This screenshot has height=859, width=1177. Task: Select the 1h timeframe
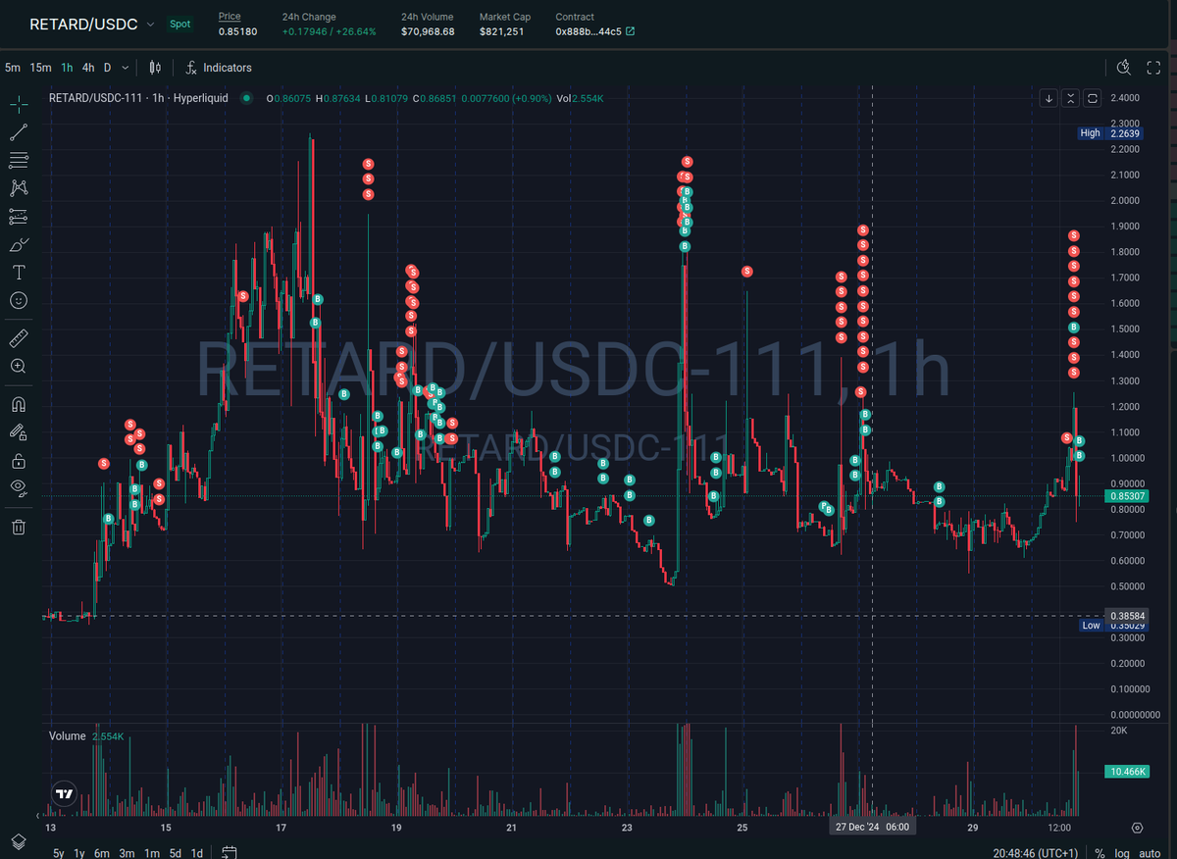pyautogui.click(x=67, y=68)
